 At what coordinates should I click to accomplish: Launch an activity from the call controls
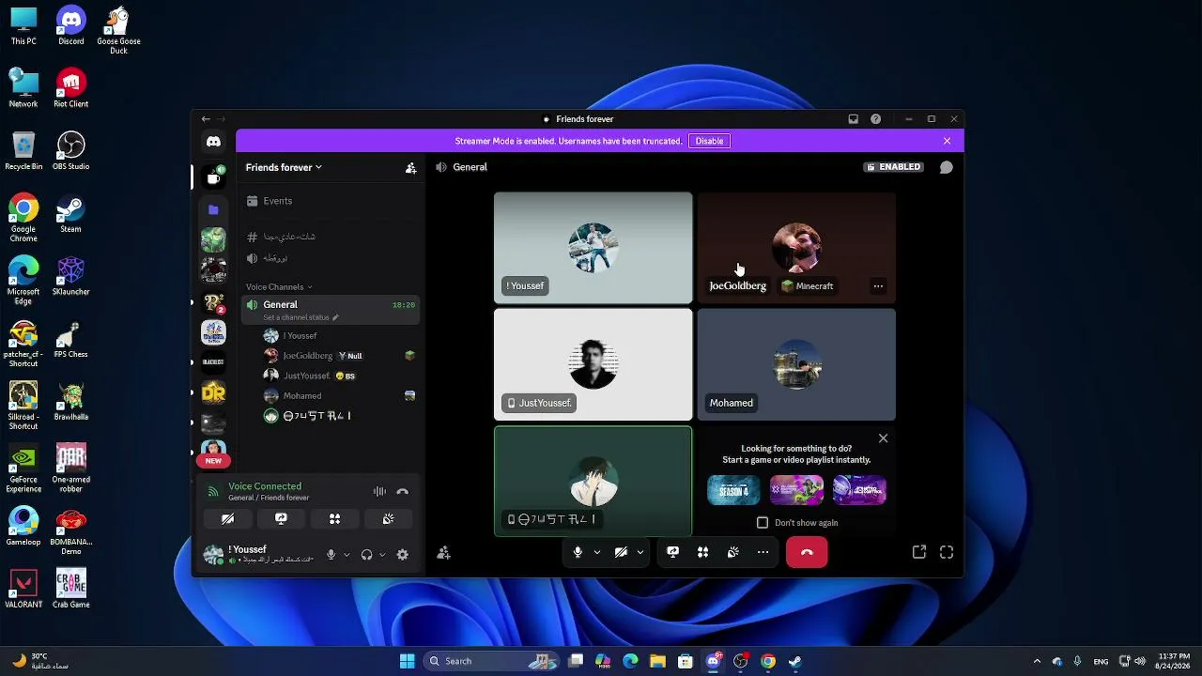click(x=702, y=553)
